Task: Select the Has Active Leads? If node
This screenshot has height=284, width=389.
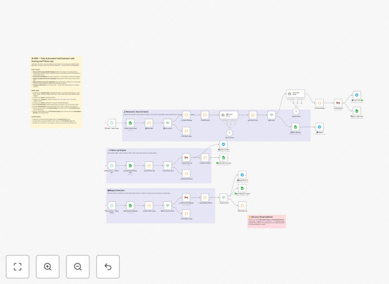Action: point(167,205)
